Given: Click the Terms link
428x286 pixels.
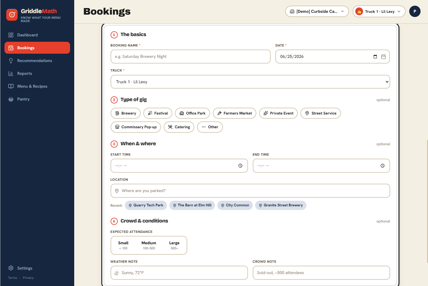Looking at the screenshot, I should click(x=13, y=278).
